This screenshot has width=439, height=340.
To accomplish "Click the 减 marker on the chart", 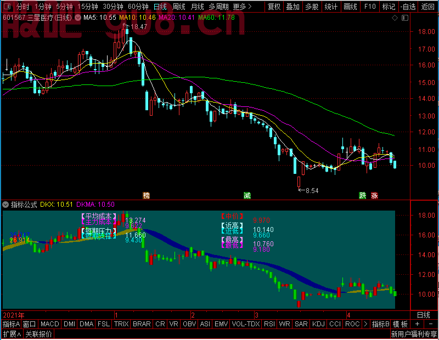I will pos(247,195).
